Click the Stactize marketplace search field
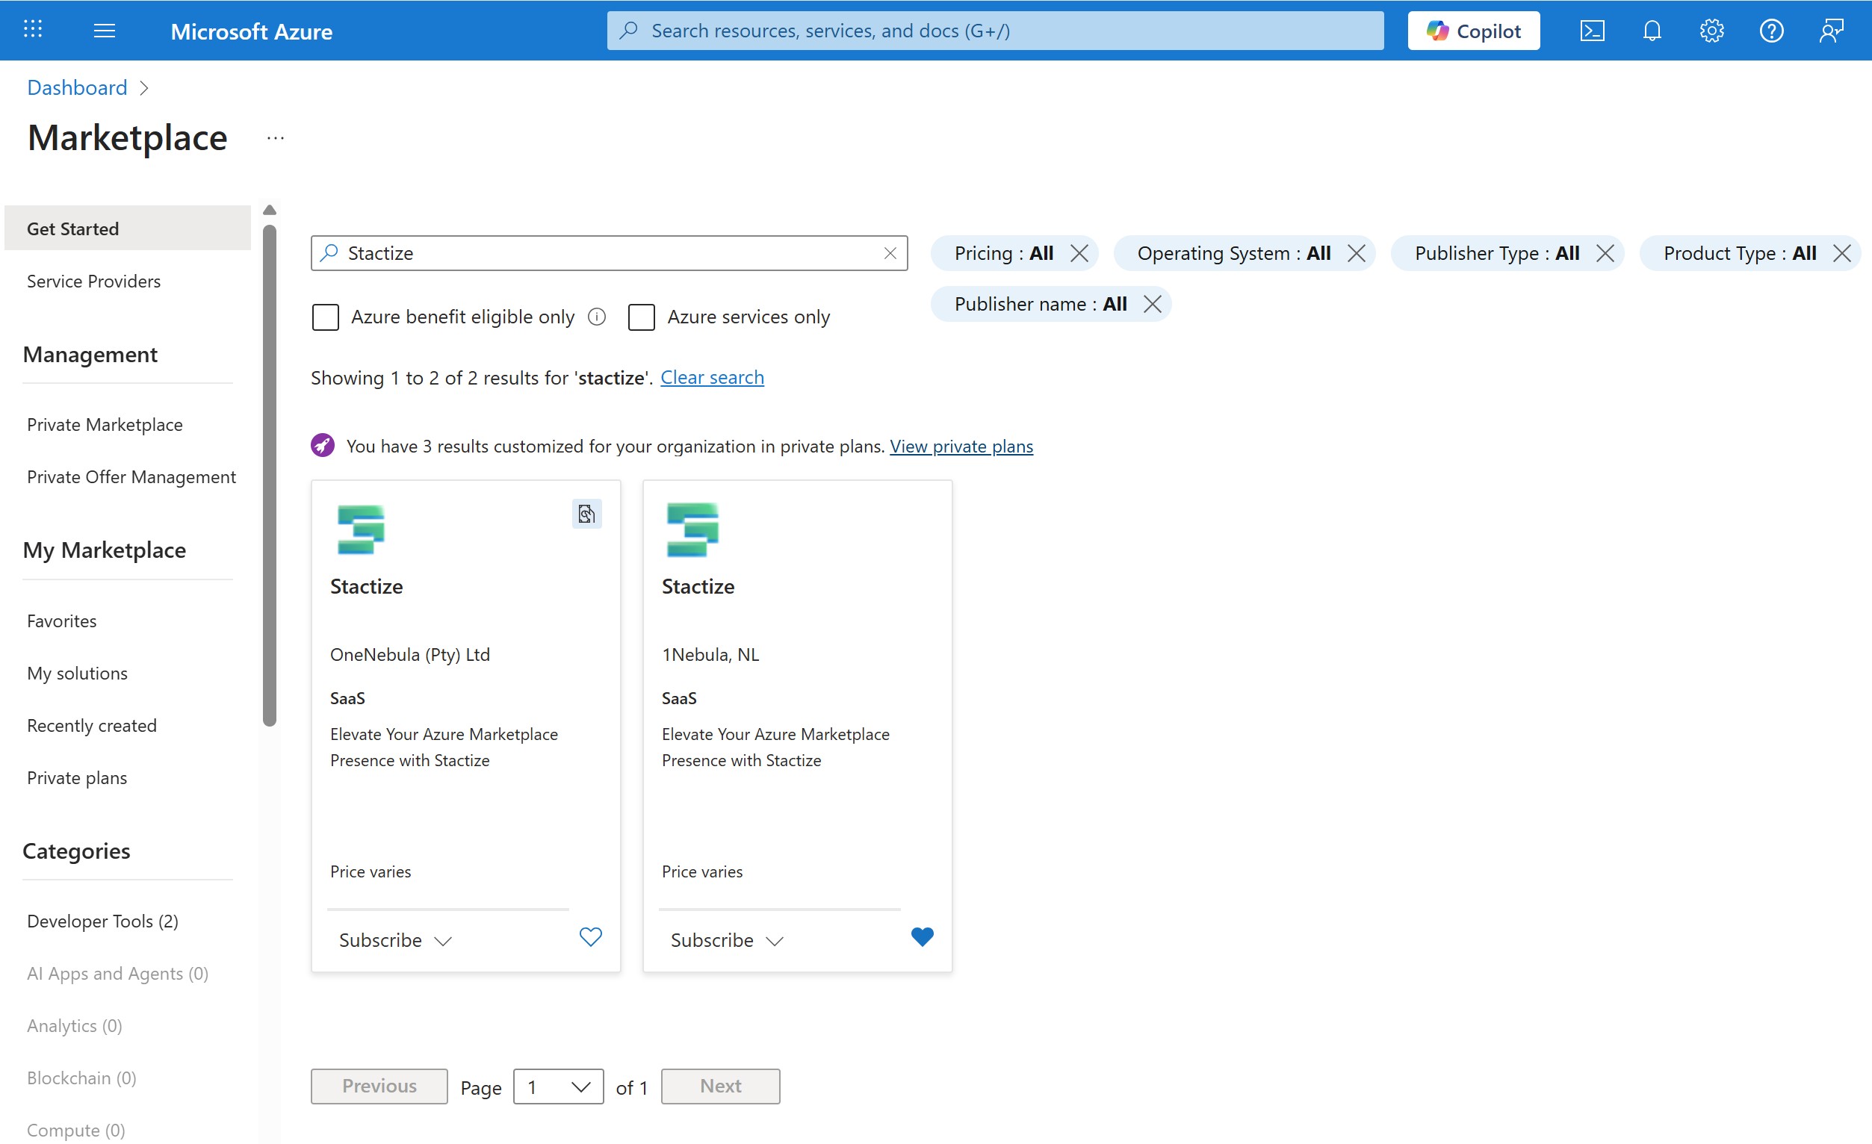 coord(609,253)
